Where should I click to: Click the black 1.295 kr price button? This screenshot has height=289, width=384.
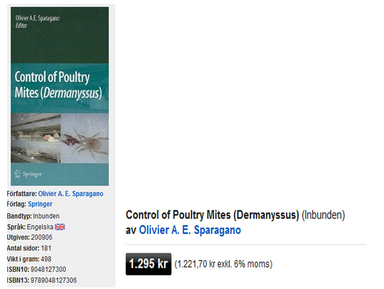point(148,264)
